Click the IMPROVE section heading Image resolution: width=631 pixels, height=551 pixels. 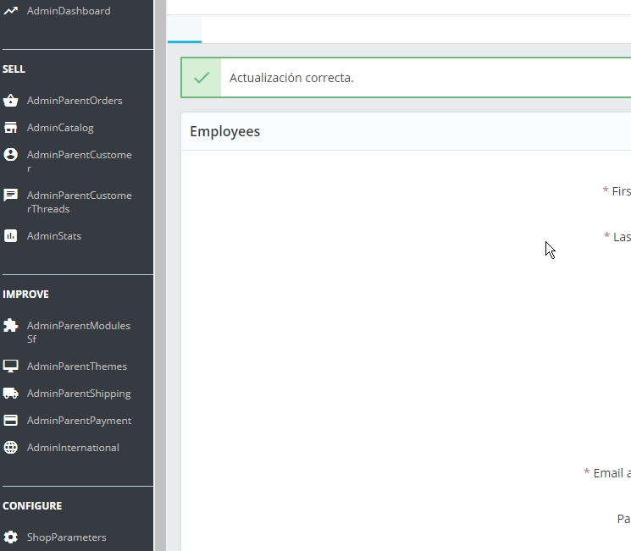pyautogui.click(x=25, y=295)
